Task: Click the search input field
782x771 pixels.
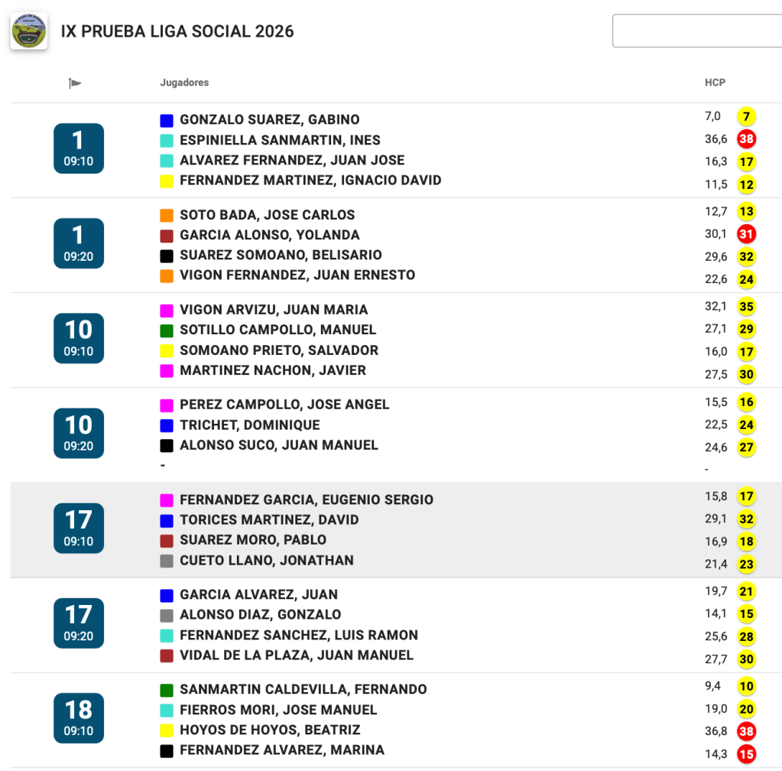Action: click(696, 31)
